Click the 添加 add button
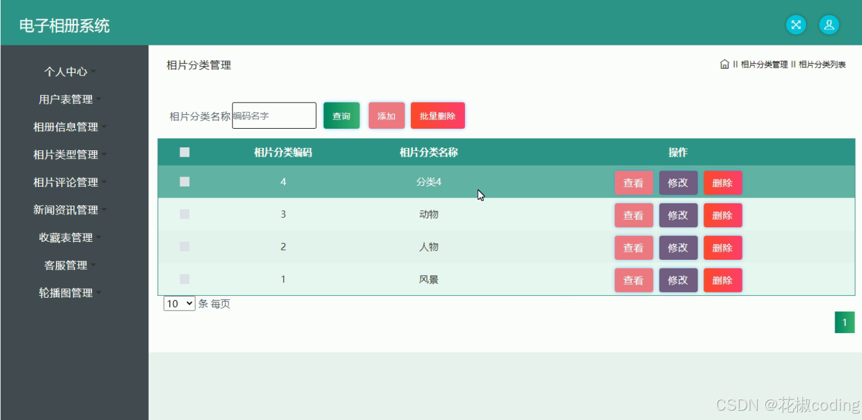Image resolution: width=862 pixels, height=420 pixels. (x=386, y=116)
